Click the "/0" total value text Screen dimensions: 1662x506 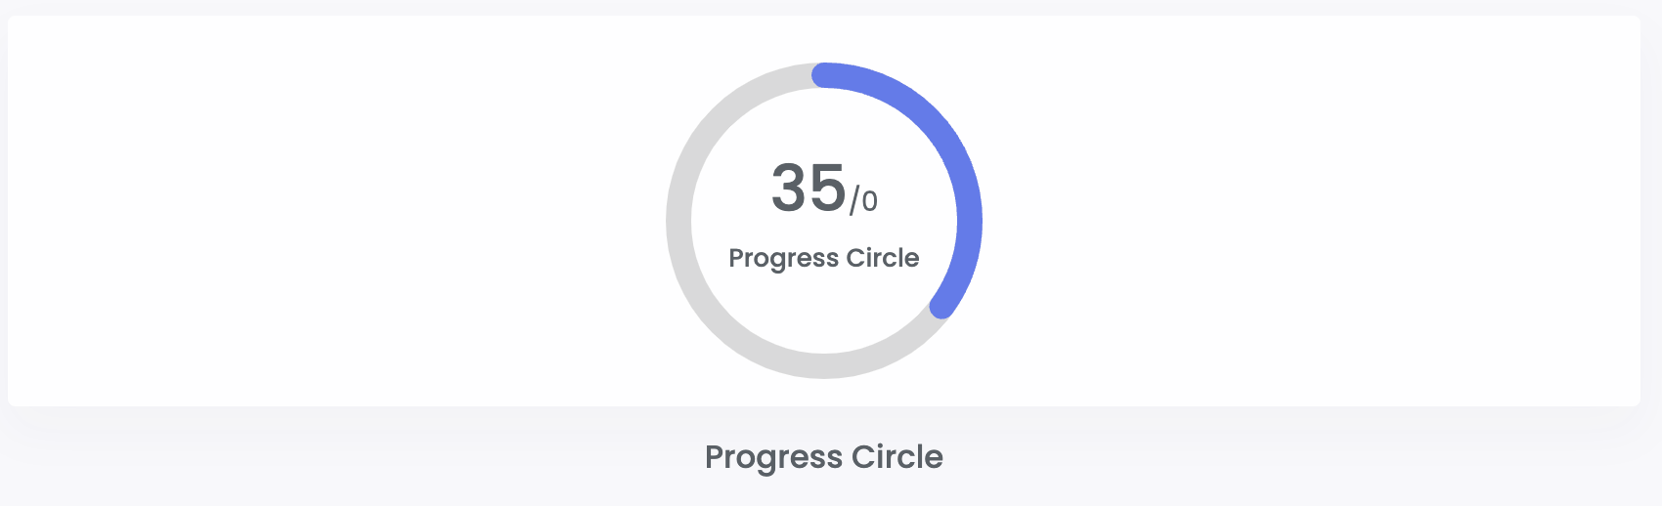pyautogui.click(x=863, y=201)
